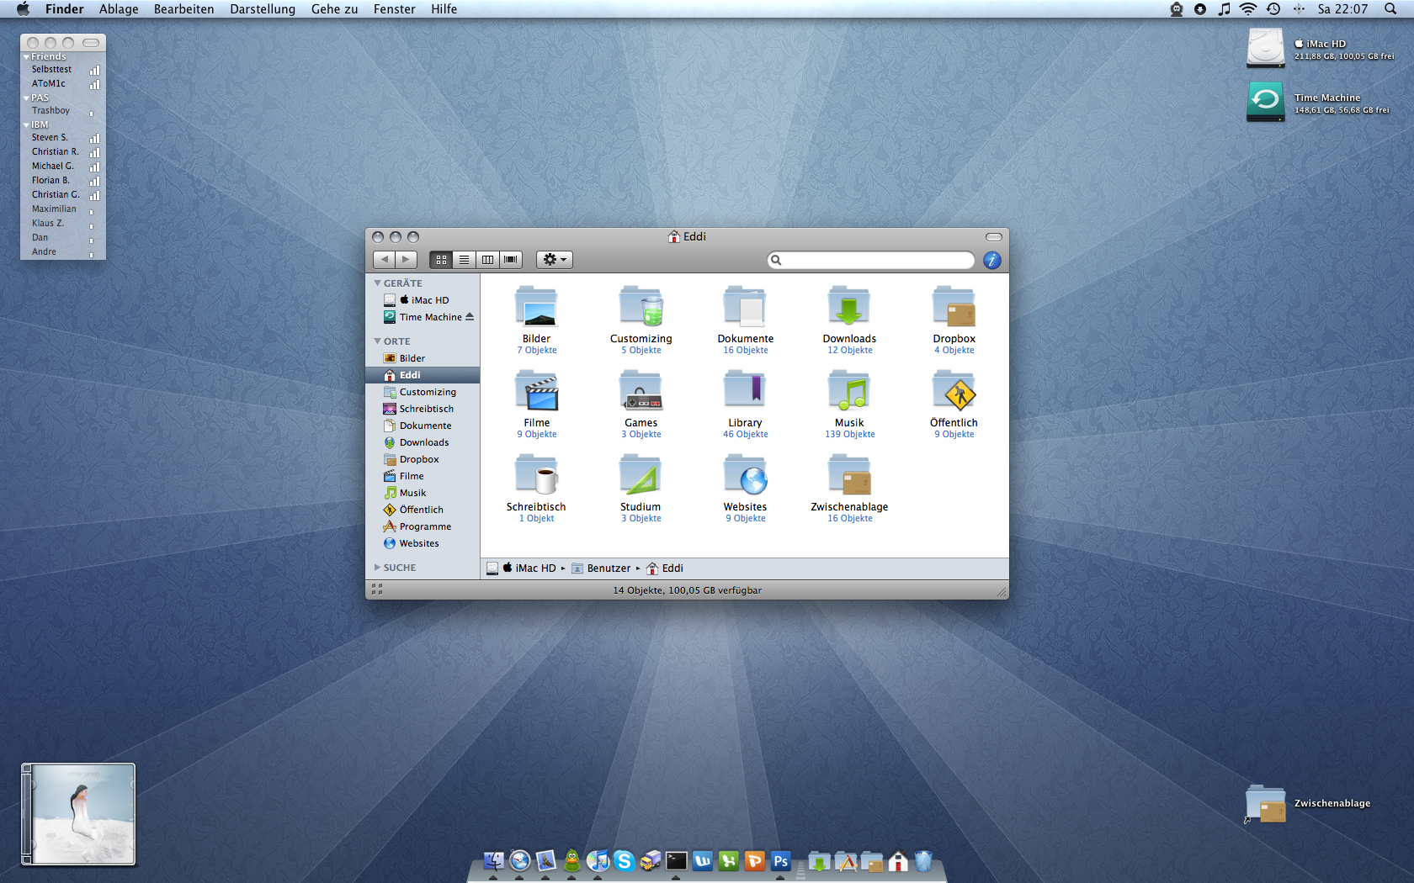Expand the SUCHE sidebar section

click(x=377, y=568)
